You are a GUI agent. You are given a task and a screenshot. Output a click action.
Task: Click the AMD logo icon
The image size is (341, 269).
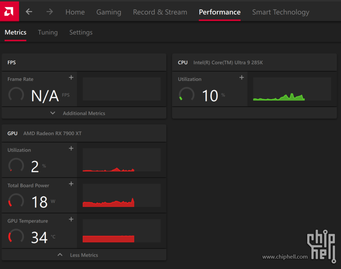(x=9, y=11)
